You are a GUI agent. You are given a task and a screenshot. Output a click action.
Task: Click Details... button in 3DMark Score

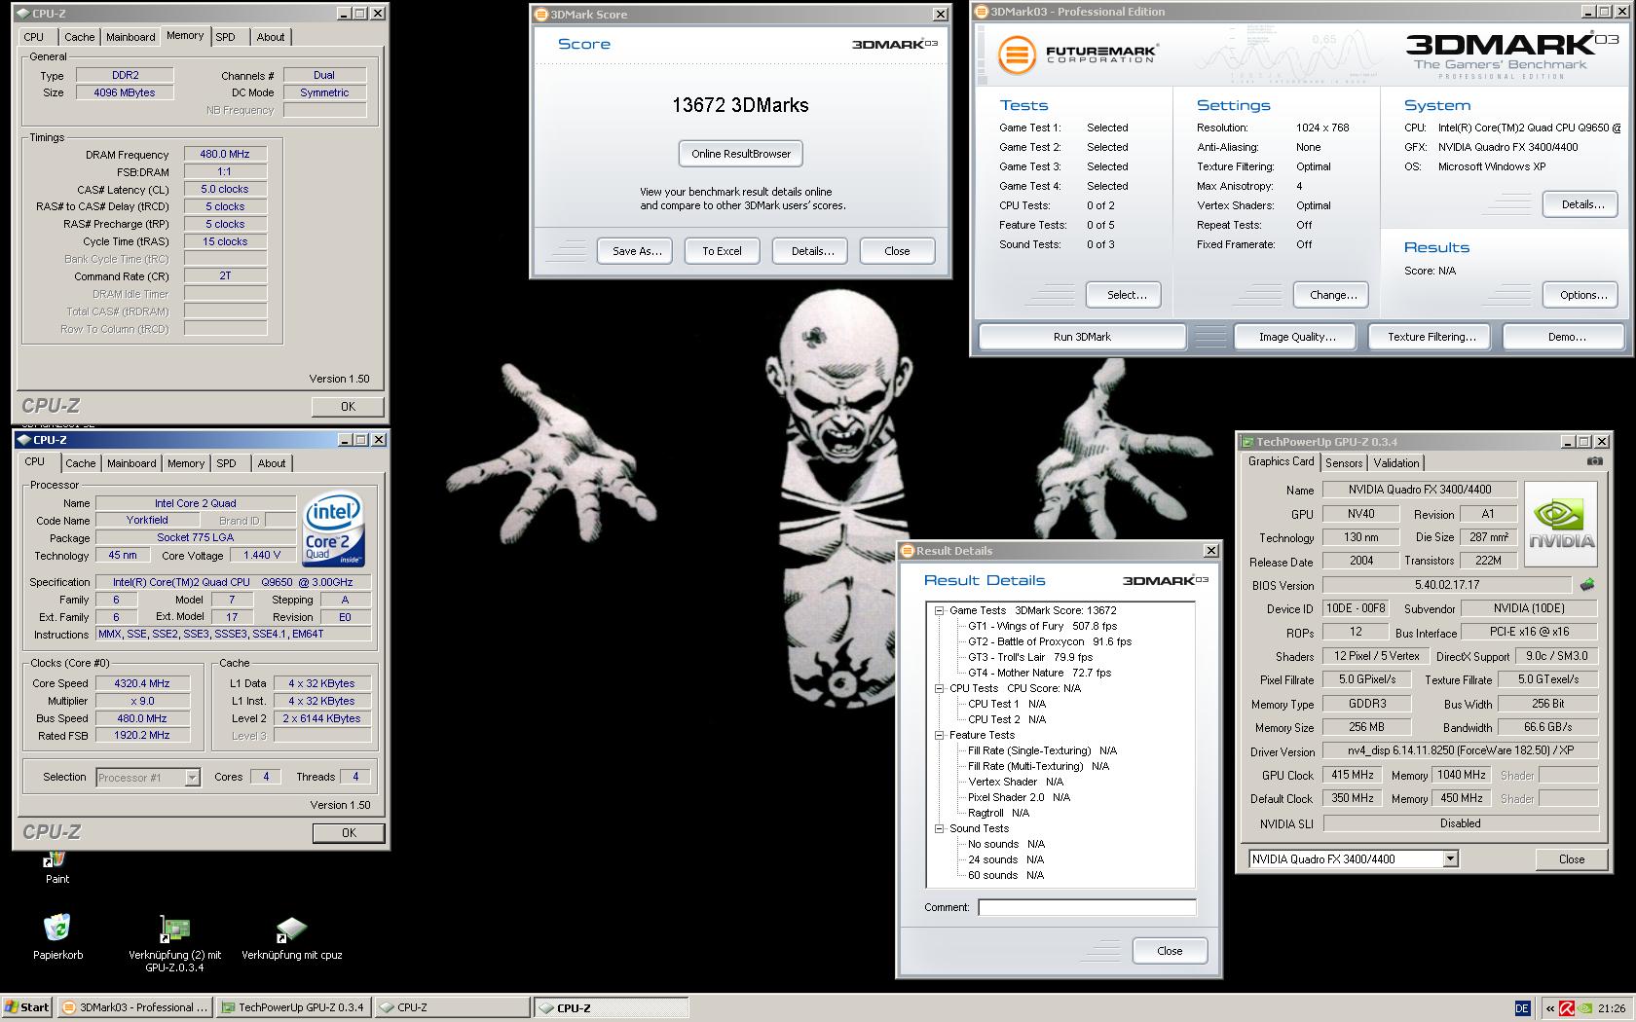[812, 251]
